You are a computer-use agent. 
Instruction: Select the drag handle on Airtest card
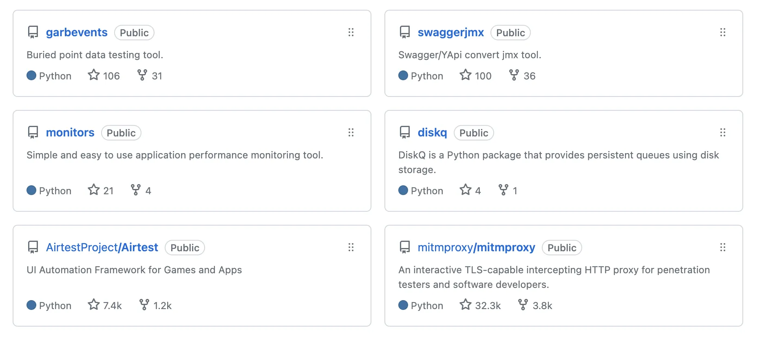[351, 247]
